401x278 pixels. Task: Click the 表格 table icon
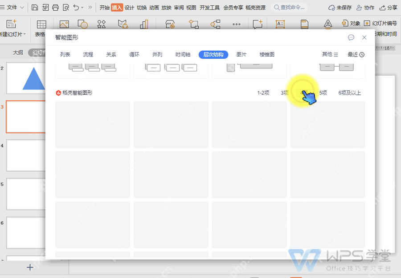pos(41,24)
